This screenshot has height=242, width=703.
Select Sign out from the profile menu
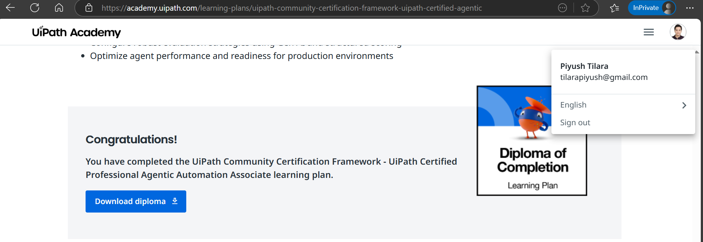(575, 123)
